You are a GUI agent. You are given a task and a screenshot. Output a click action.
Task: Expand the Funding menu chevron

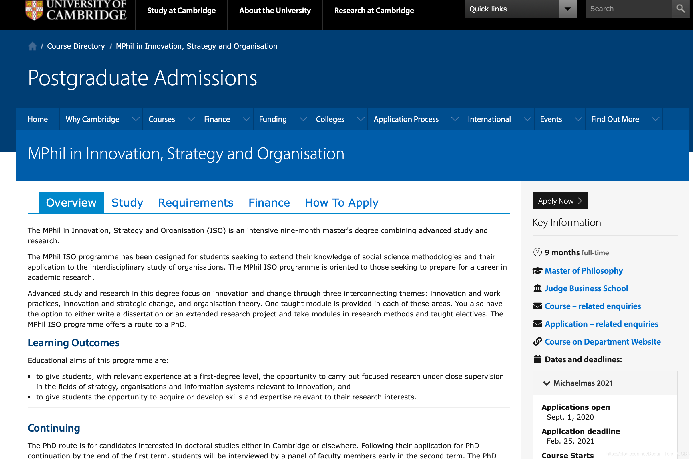pos(303,119)
